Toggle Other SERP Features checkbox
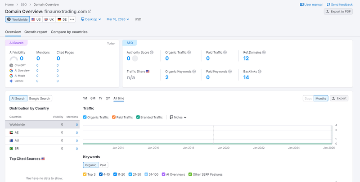Viewport: 360px width, 182px height. pyautogui.click(x=190, y=174)
